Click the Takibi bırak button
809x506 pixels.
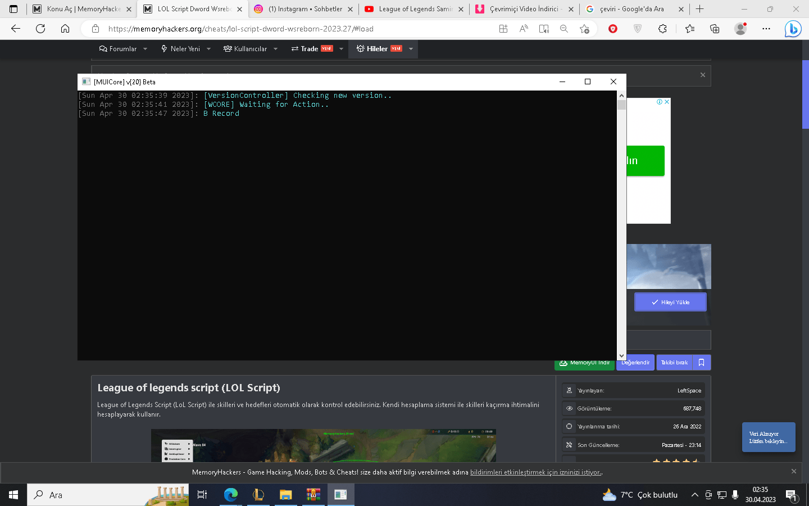674,363
